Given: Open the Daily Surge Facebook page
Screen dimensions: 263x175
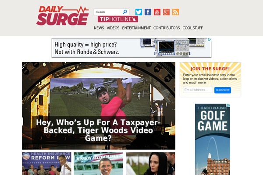Looking at the screenshot, I should (x=148, y=12).
